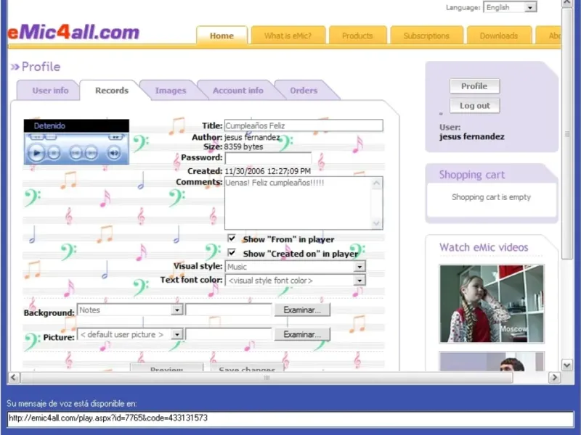
Task: Click the vertical scrollbar thumb
Action: tap(567, 133)
